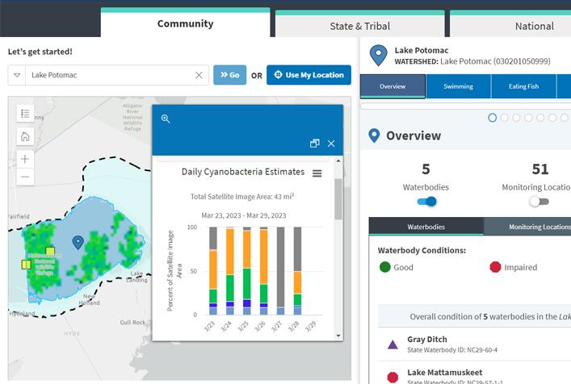Image resolution: width=571 pixels, height=384 pixels.
Task: Click the map home extent button
Action: coord(25,136)
